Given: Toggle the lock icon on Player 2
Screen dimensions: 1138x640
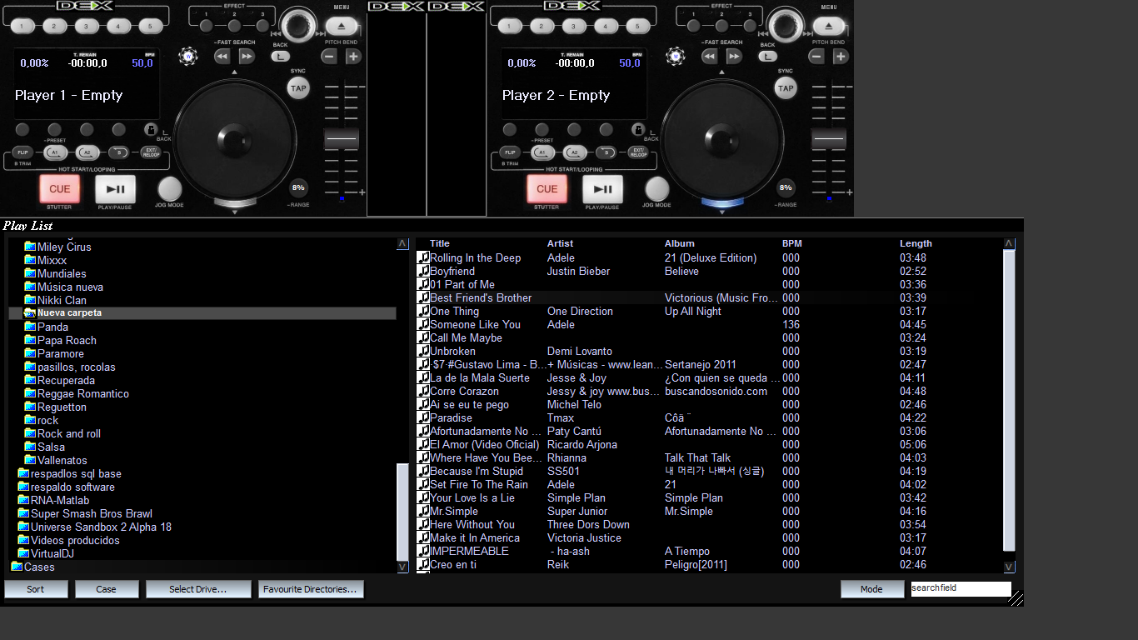Looking at the screenshot, I should [638, 129].
